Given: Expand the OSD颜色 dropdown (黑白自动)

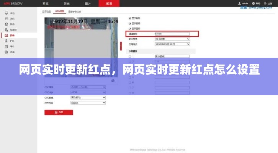Looking at the screenshot, I should coord(88,98).
